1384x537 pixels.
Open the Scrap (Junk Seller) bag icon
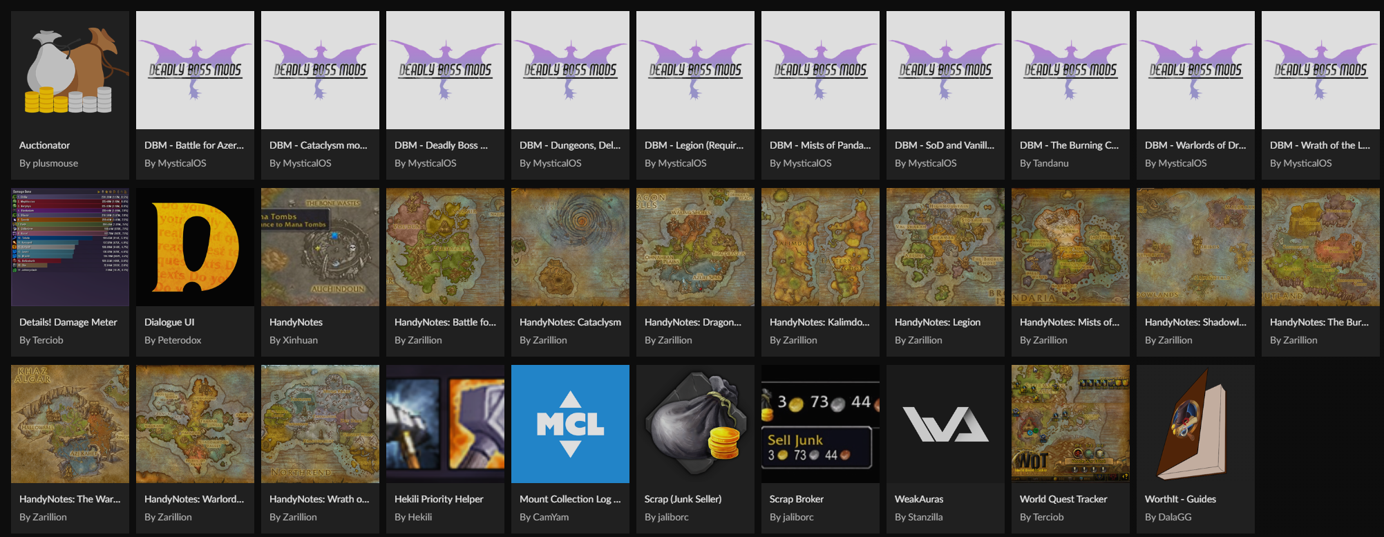(695, 424)
